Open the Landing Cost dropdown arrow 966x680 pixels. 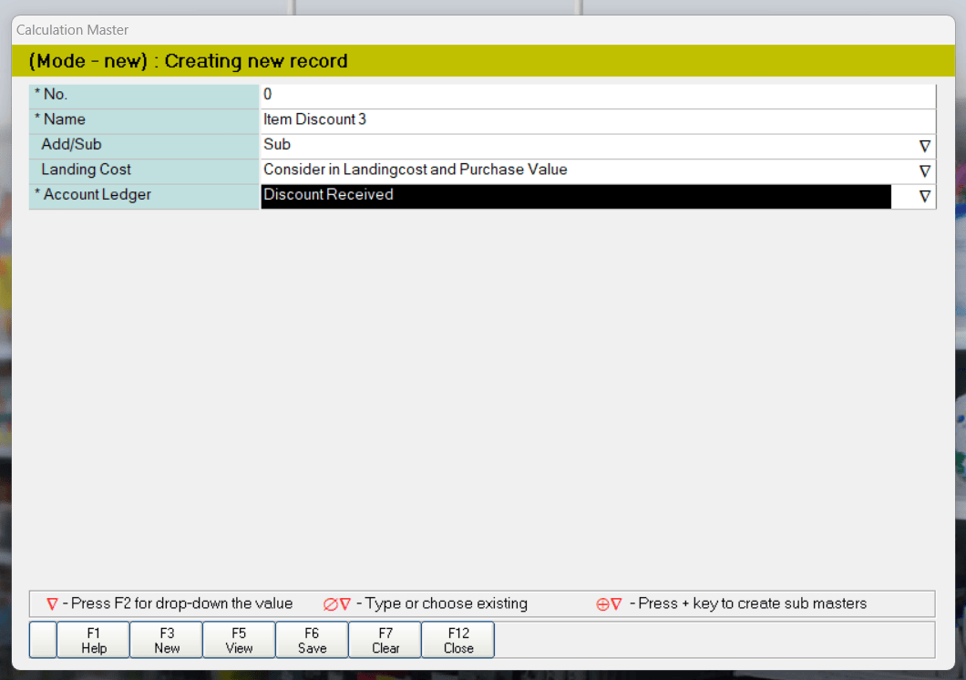click(924, 171)
